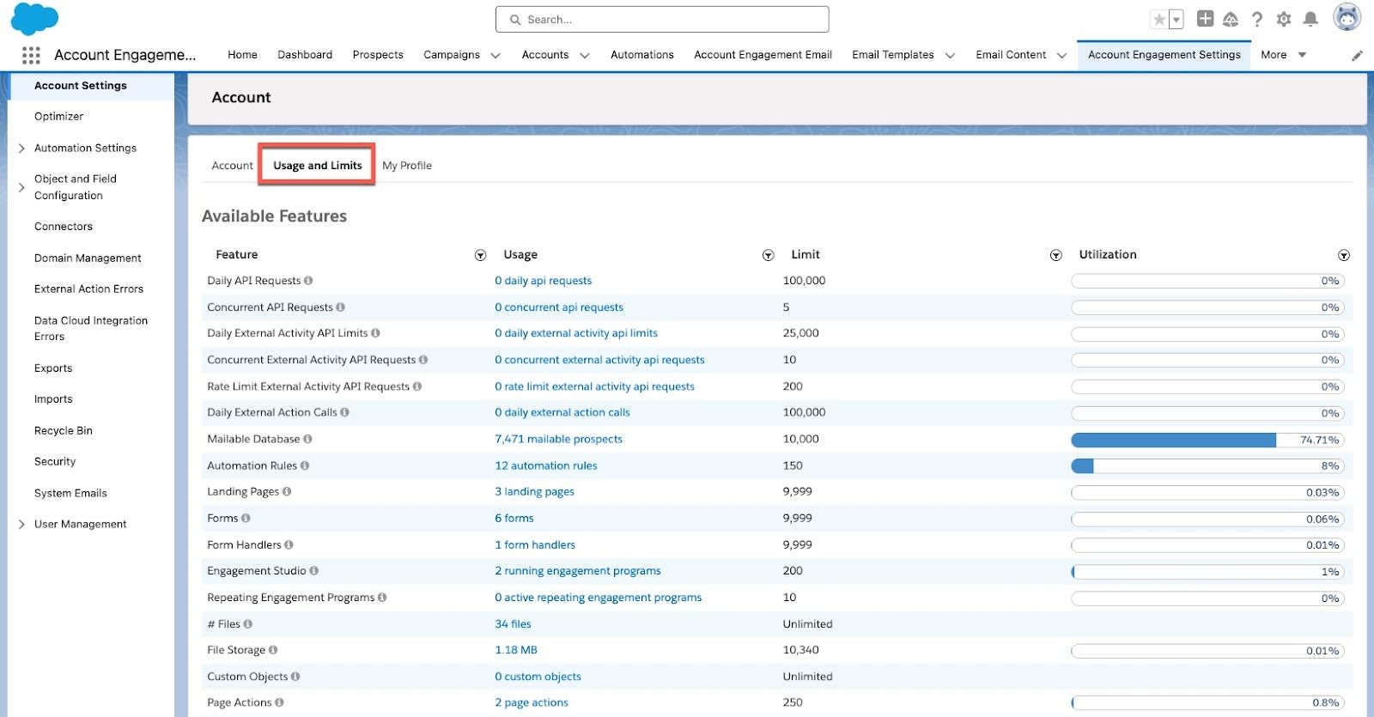Open the Automations nav tab
The height and width of the screenshot is (717, 1374).
click(642, 55)
